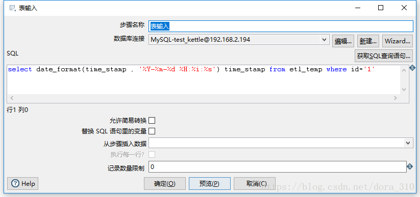Image resolution: width=420 pixels, height=197 pixels.
Task: Minimize the 表输入 dialog window
Action: (x=357, y=8)
